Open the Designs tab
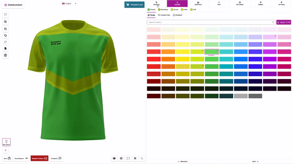This screenshot has height=164, width=292. coord(156,4)
